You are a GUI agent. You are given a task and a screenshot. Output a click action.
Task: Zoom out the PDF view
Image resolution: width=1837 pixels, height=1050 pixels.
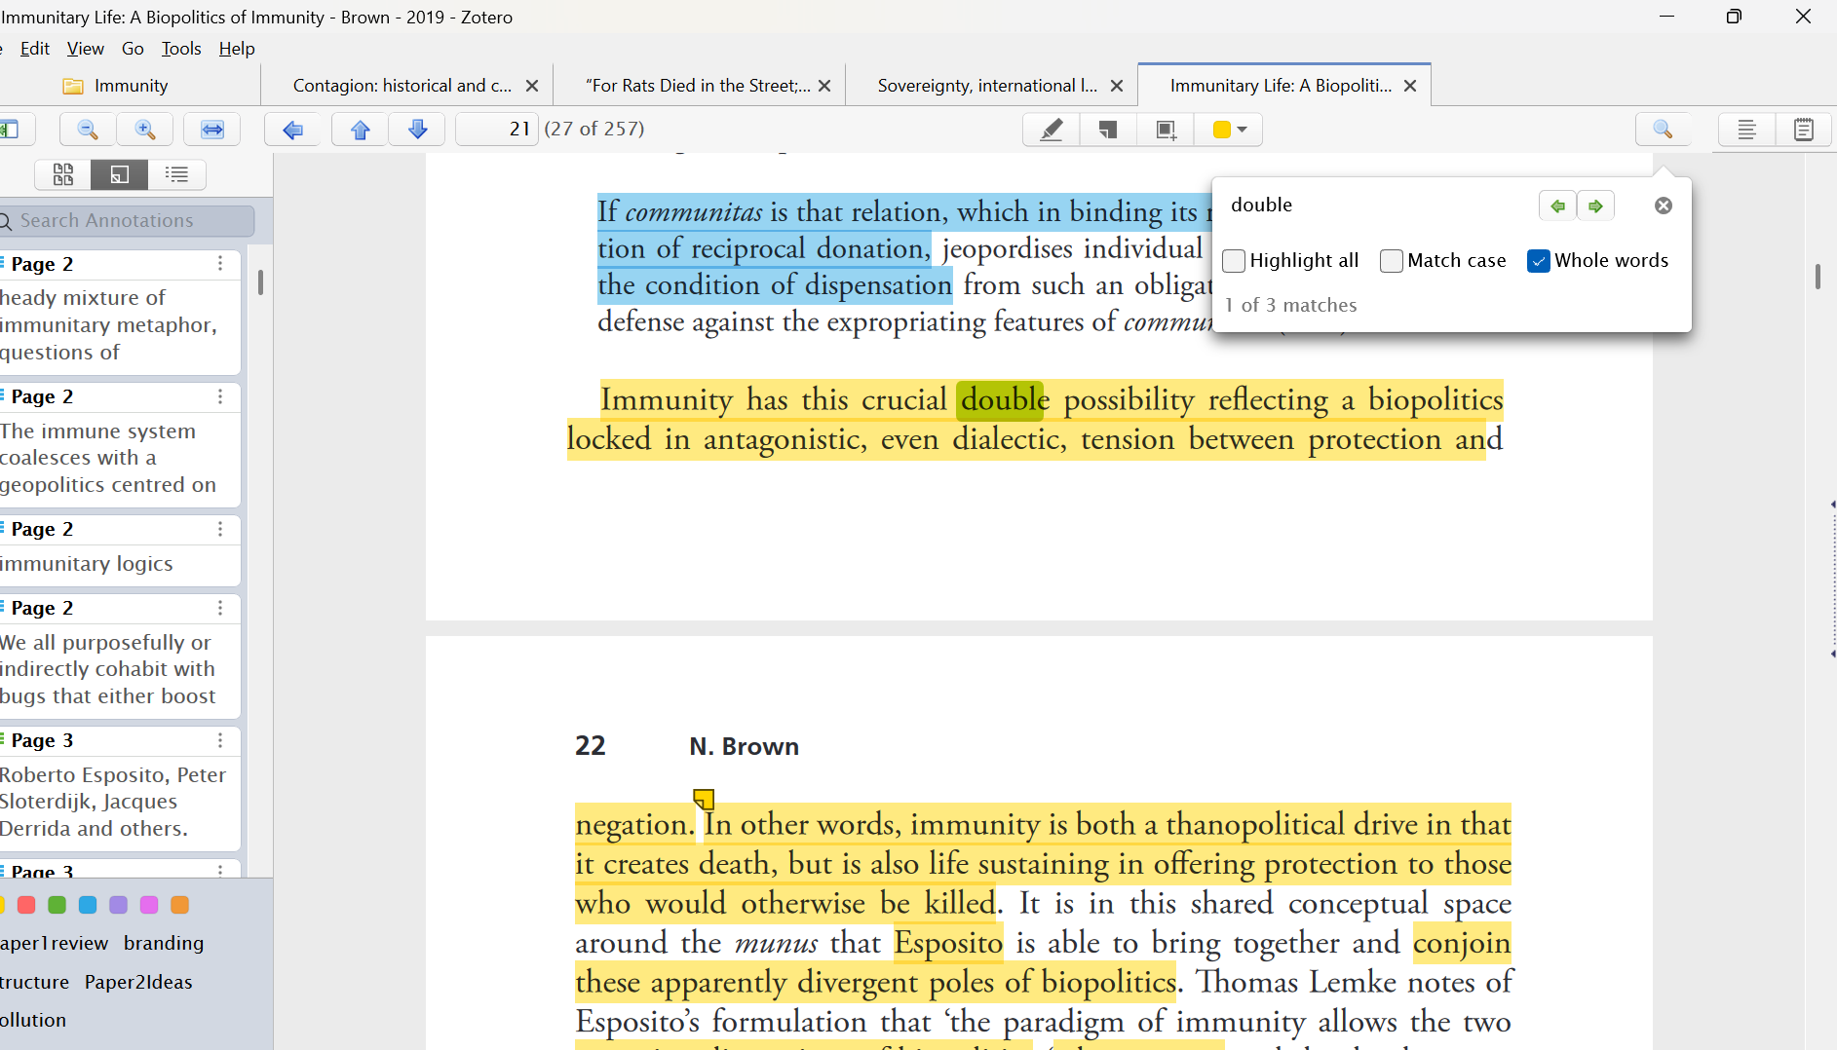pos(88,130)
